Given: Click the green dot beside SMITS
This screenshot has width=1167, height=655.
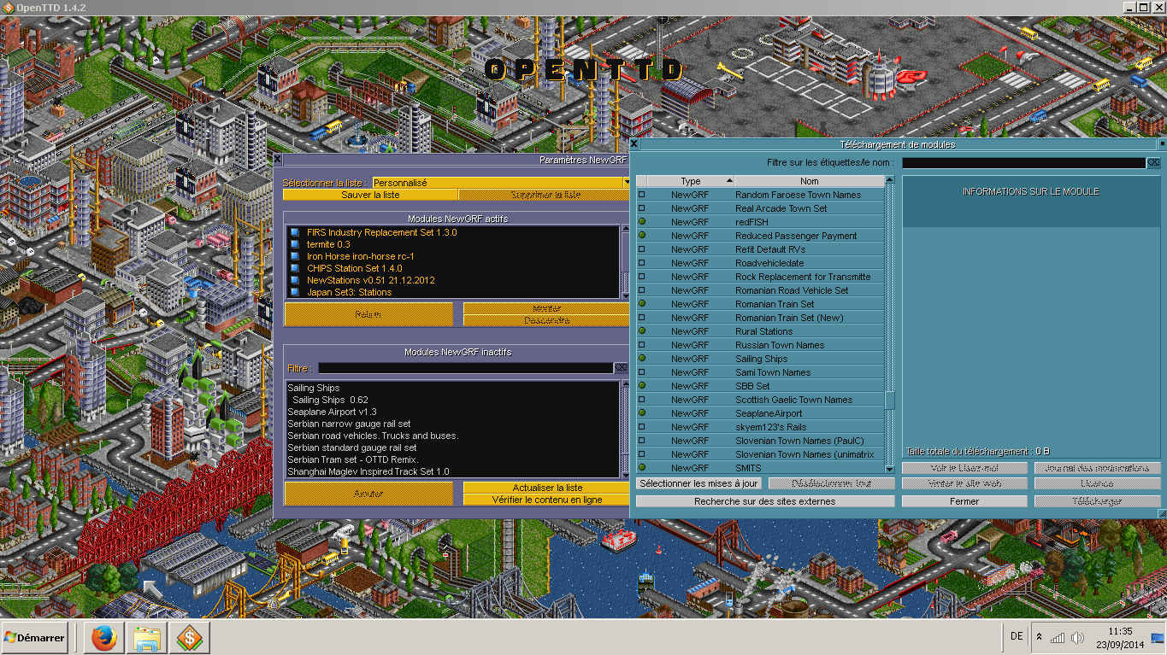Looking at the screenshot, I should tap(642, 468).
